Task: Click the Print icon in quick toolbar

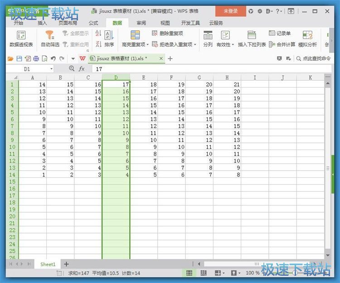Action: pos(36,59)
